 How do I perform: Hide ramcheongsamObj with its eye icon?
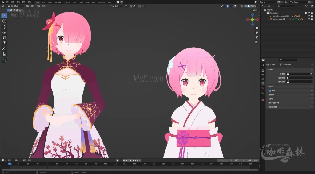309,16
